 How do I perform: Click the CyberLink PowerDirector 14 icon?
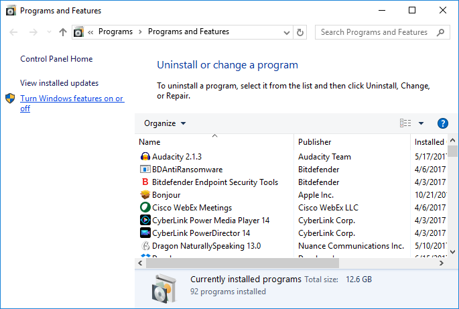145,233
